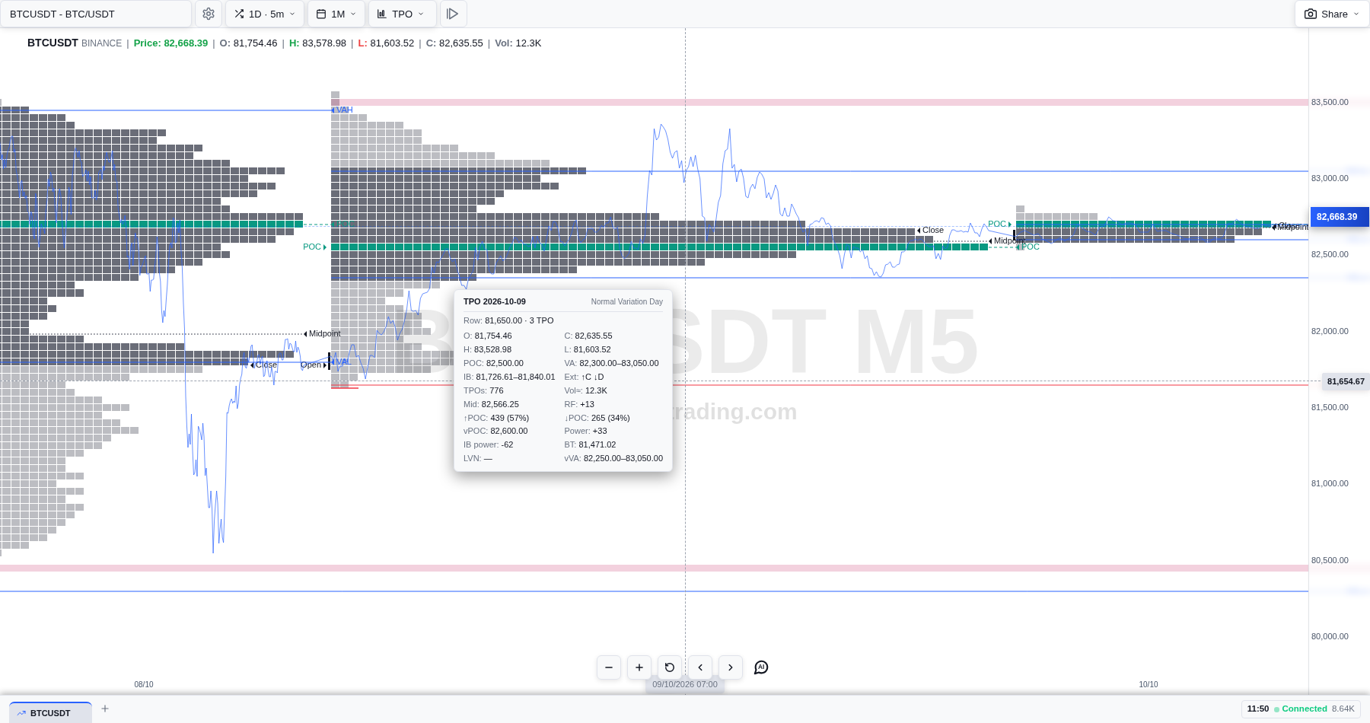
Task: Click the Share button
Action: point(1332,14)
